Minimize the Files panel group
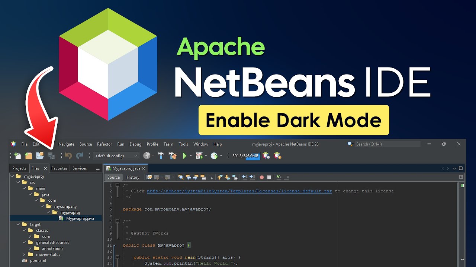 [x=98, y=169]
